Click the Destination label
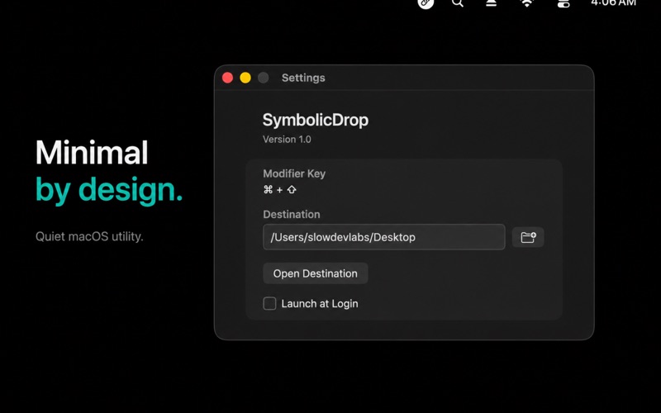Image resolution: width=661 pixels, height=413 pixels. [x=292, y=215]
